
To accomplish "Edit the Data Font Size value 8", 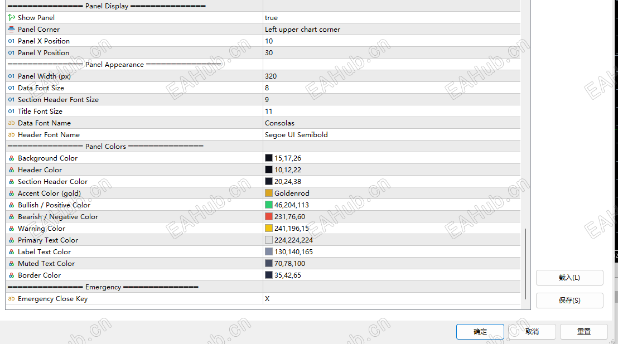I will 392,88.
